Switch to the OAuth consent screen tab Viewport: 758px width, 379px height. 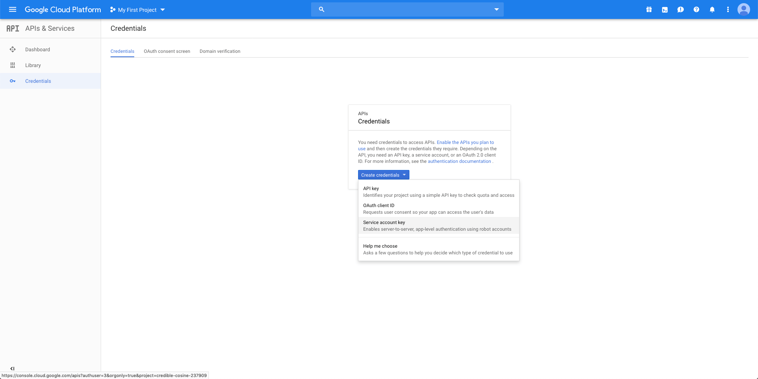pyautogui.click(x=167, y=51)
